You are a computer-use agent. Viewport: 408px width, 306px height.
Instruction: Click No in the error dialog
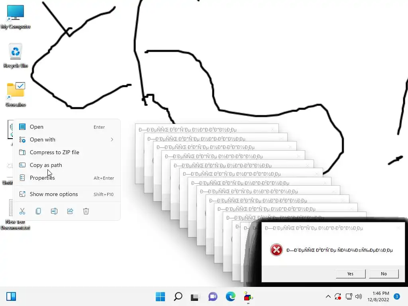(x=384, y=274)
